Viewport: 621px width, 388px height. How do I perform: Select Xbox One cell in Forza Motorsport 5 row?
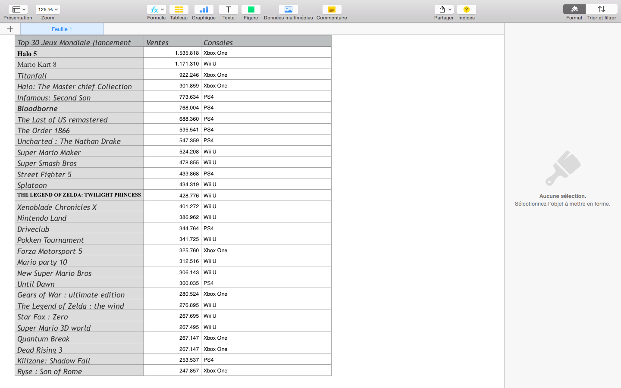pos(266,250)
